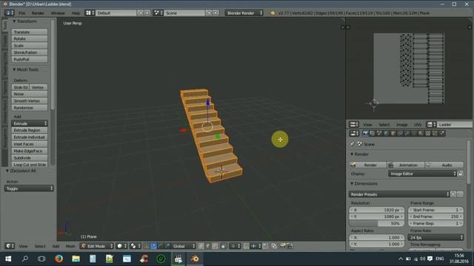Open the Edit Mode dropdown

97,246
